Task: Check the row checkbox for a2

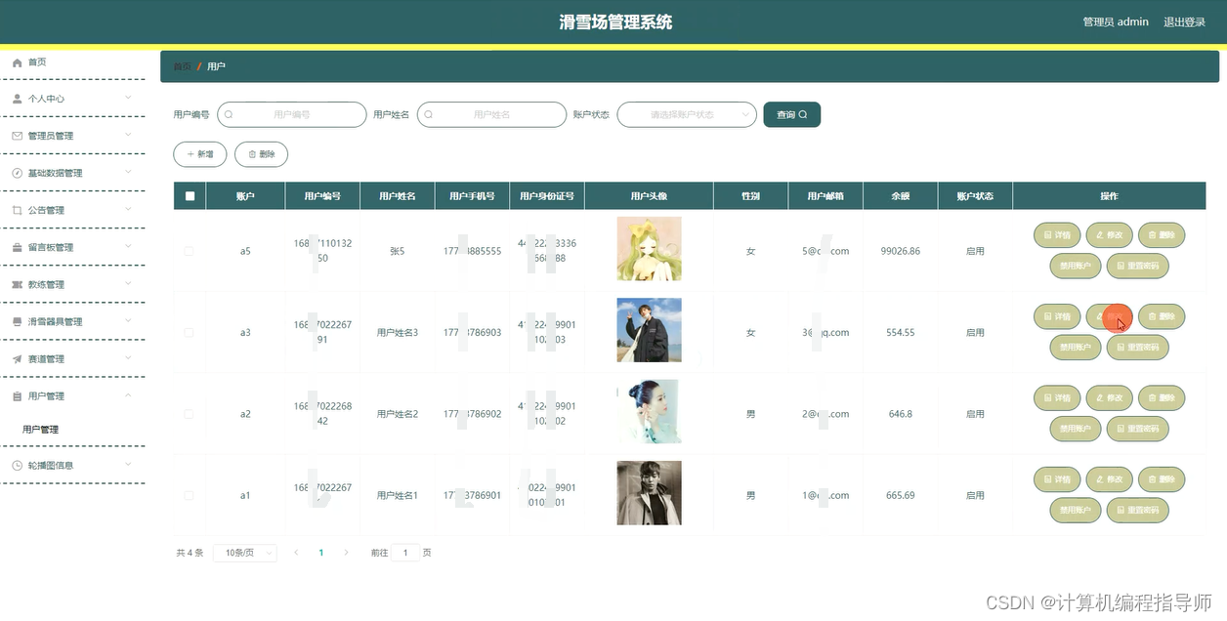Action: (189, 414)
